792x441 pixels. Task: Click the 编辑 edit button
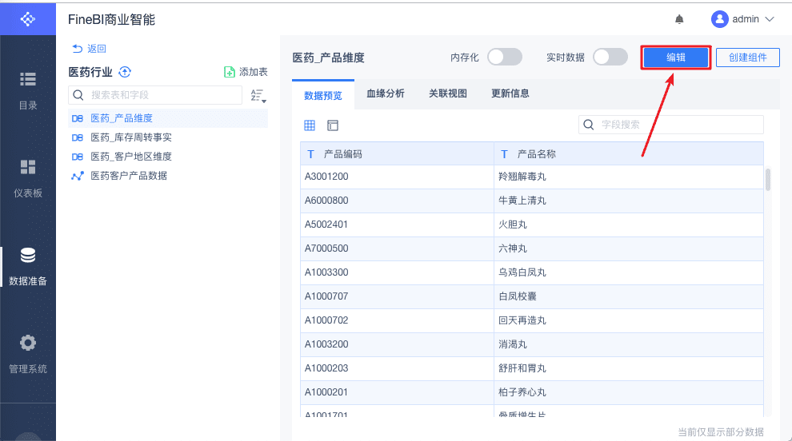[x=676, y=58]
